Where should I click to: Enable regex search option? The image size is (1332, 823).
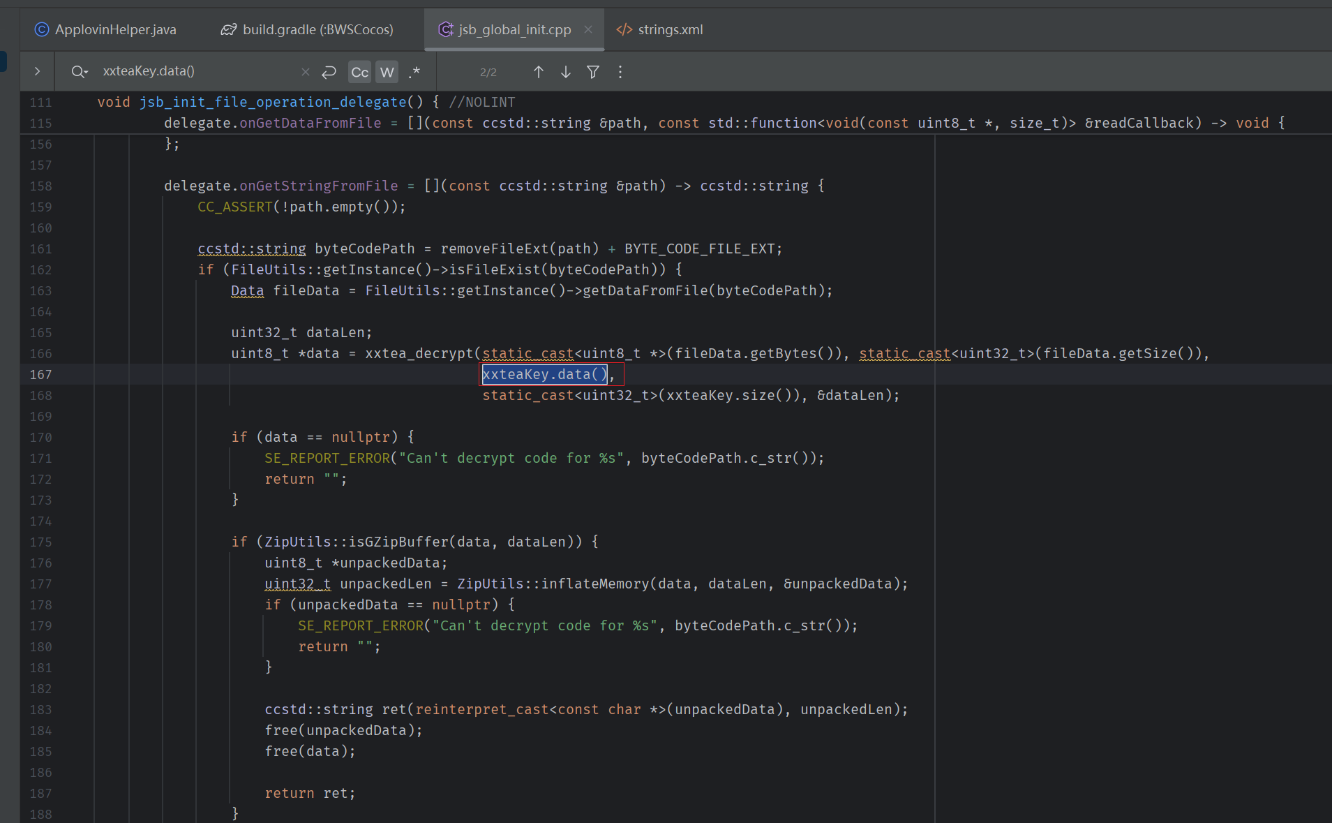(x=414, y=72)
